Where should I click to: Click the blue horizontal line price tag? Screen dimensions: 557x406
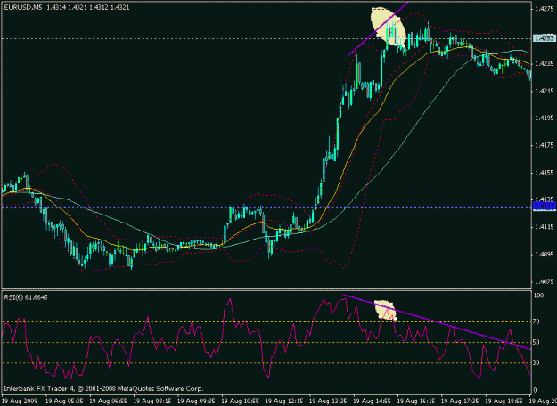(x=545, y=207)
